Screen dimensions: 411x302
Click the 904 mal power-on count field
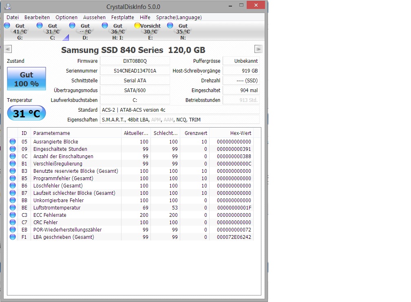point(241,90)
